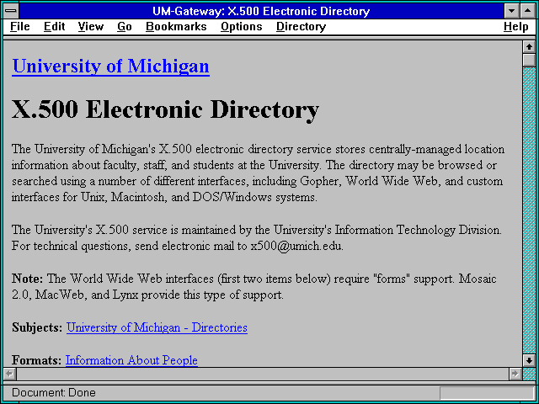The height and width of the screenshot is (404, 539).
Task: Click the Formats: label
Action: coord(36,360)
